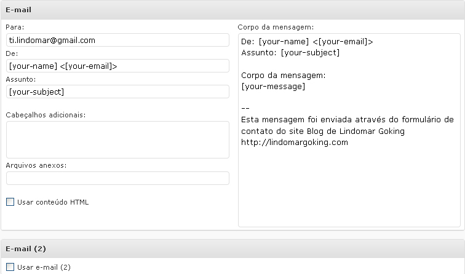
Task: Click inside the empty Cabeçalhos adicionais text area
Action: pyautogui.click(x=117, y=139)
